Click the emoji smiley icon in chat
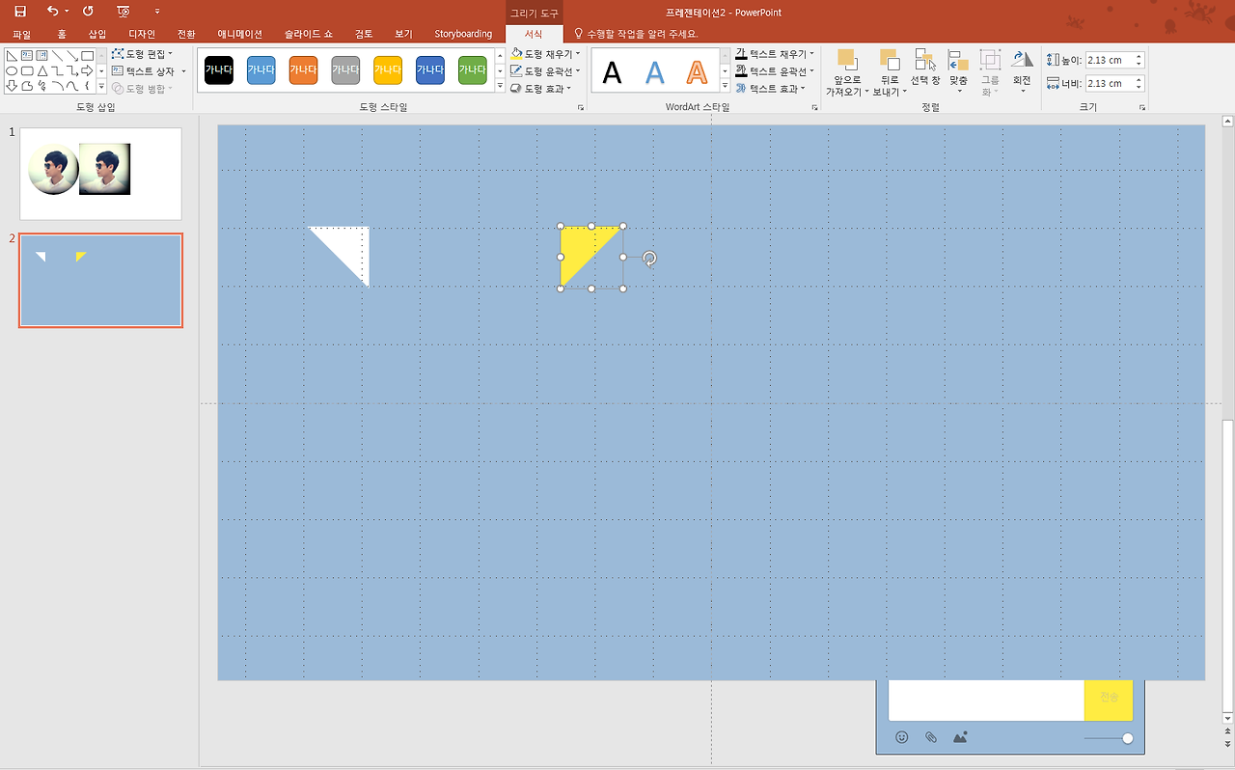This screenshot has height=770, width=1235. (x=902, y=737)
